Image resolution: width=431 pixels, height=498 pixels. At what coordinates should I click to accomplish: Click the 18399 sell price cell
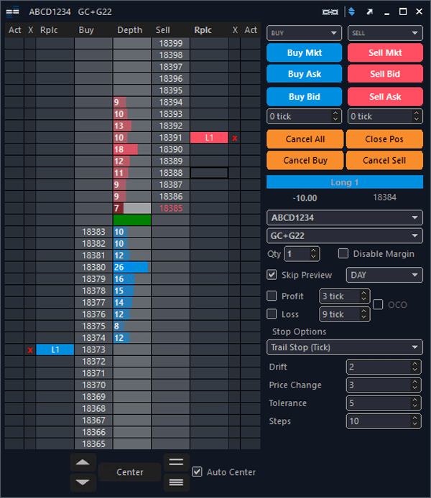171,43
